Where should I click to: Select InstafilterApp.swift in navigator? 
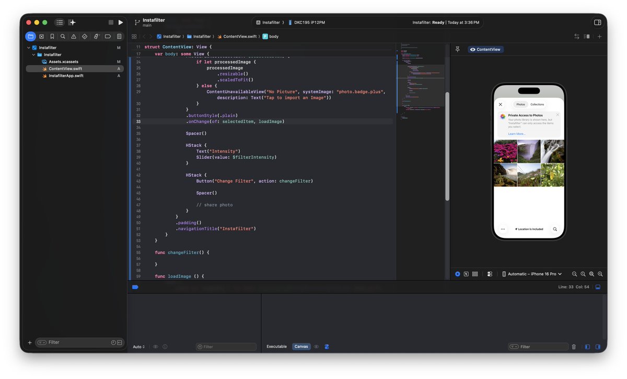point(75,76)
